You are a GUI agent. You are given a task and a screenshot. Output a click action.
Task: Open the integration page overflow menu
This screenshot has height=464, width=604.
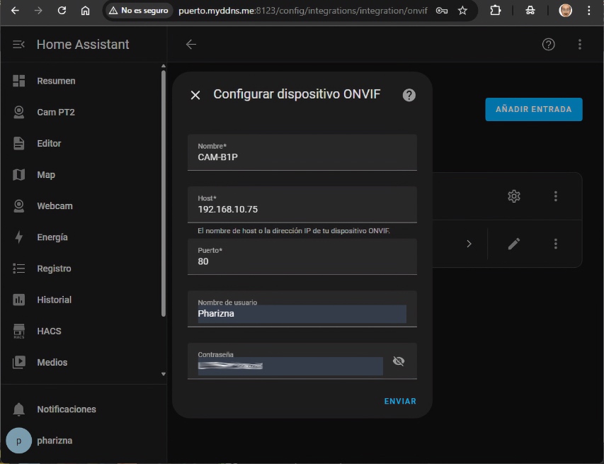[580, 45]
